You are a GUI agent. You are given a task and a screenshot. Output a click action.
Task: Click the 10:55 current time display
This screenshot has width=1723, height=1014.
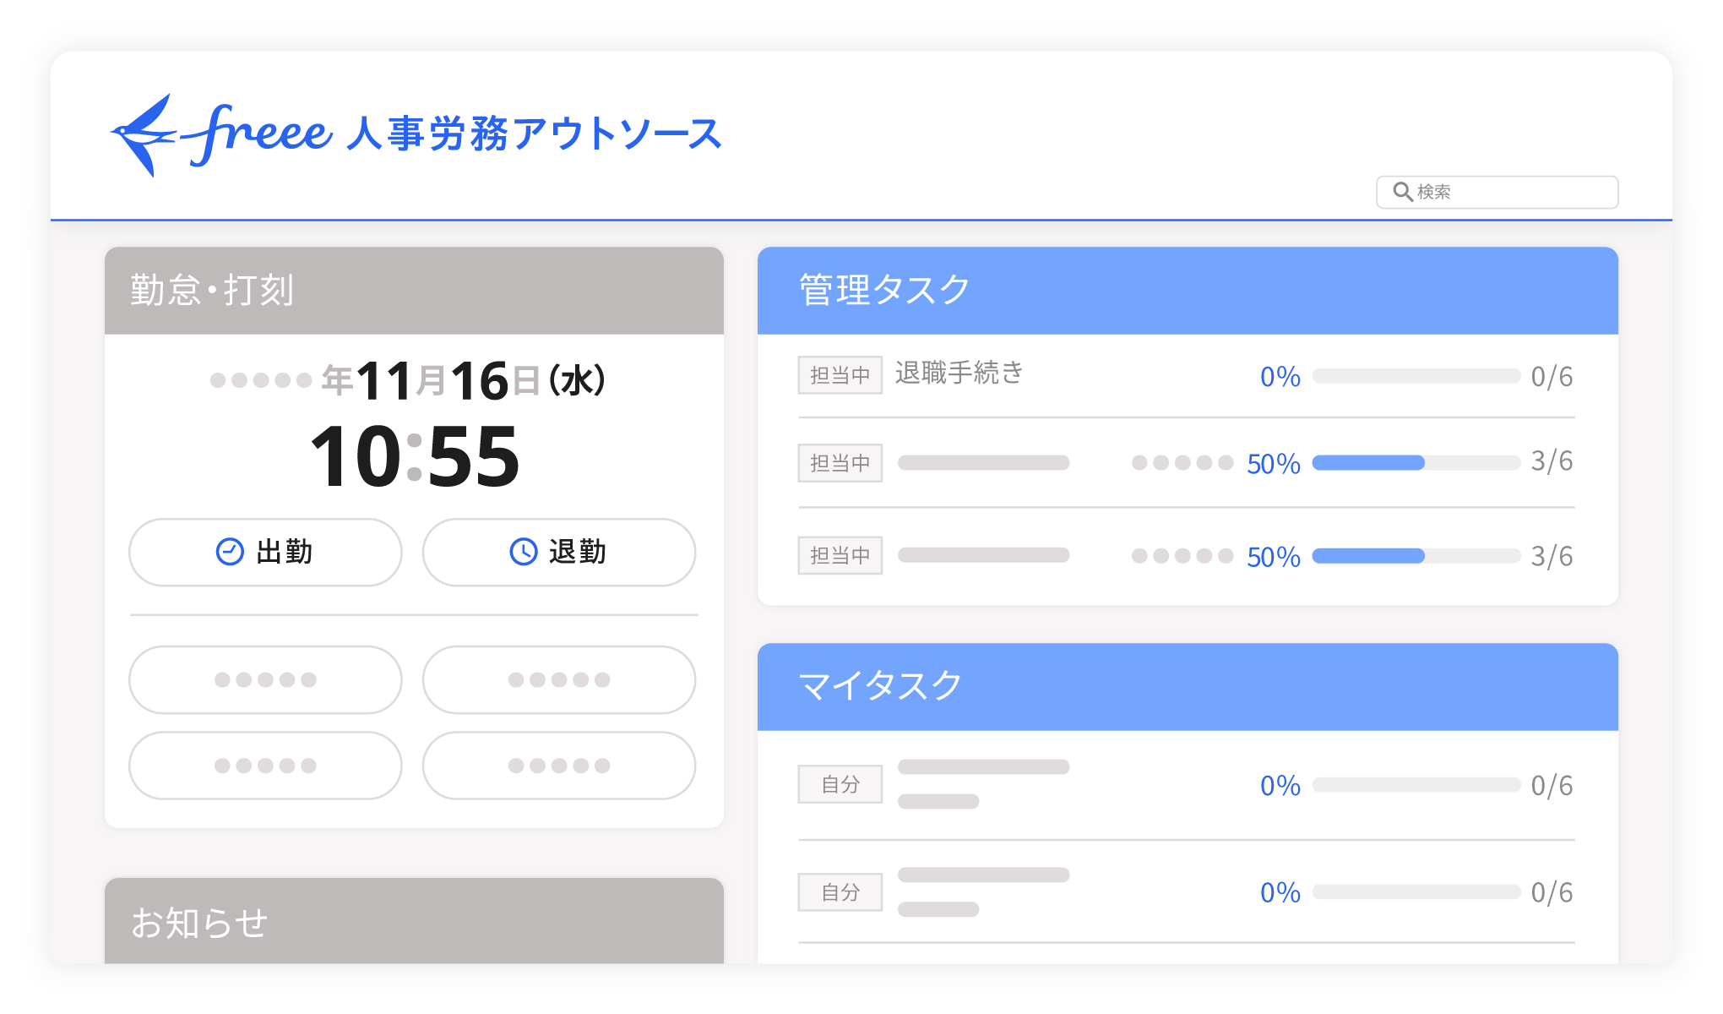tap(414, 456)
